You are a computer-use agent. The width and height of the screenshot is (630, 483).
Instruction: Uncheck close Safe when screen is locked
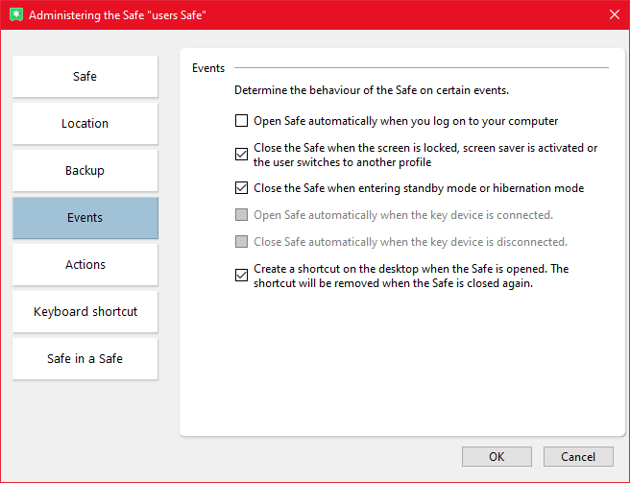tap(241, 155)
